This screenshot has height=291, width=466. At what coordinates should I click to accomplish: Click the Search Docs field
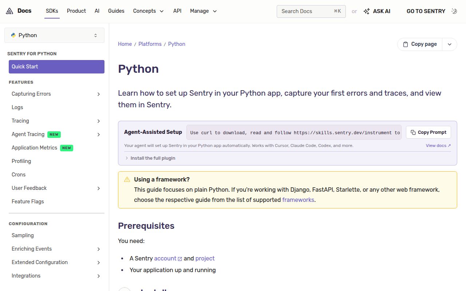tap(311, 11)
